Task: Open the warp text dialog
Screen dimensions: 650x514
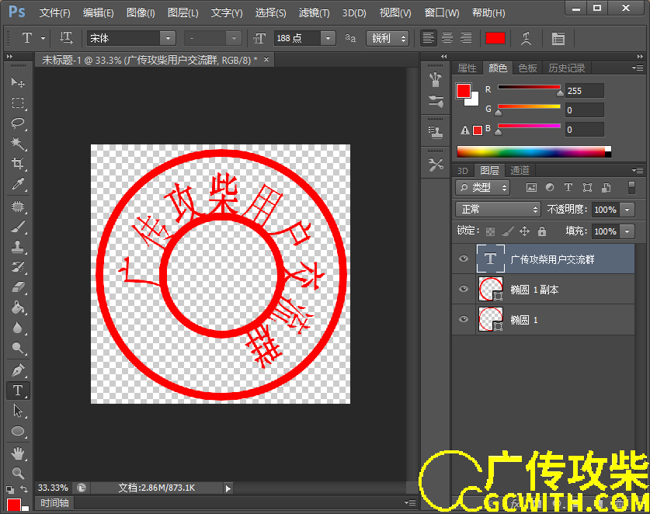Action: (x=526, y=39)
